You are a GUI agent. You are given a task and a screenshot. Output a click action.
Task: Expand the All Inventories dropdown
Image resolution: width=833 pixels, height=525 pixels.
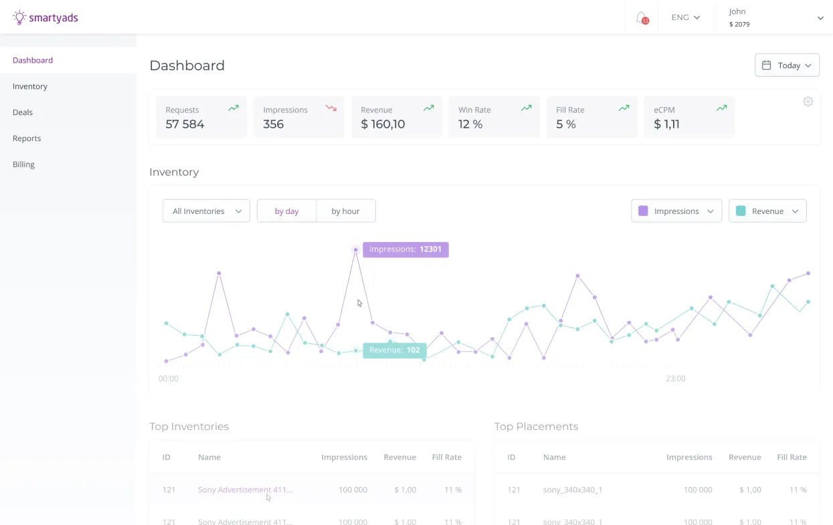coord(205,211)
